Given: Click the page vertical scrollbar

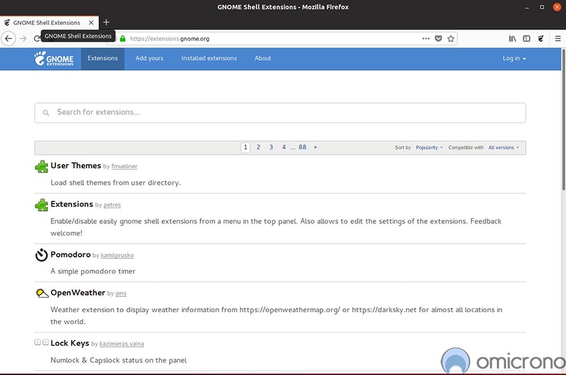Looking at the screenshot, I should click(564, 119).
